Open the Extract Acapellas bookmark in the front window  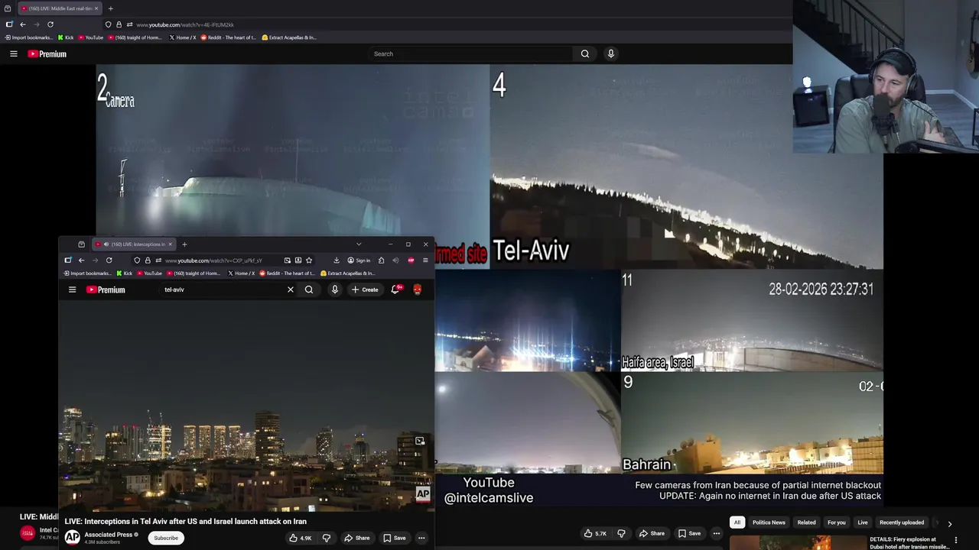click(x=348, y=273)
